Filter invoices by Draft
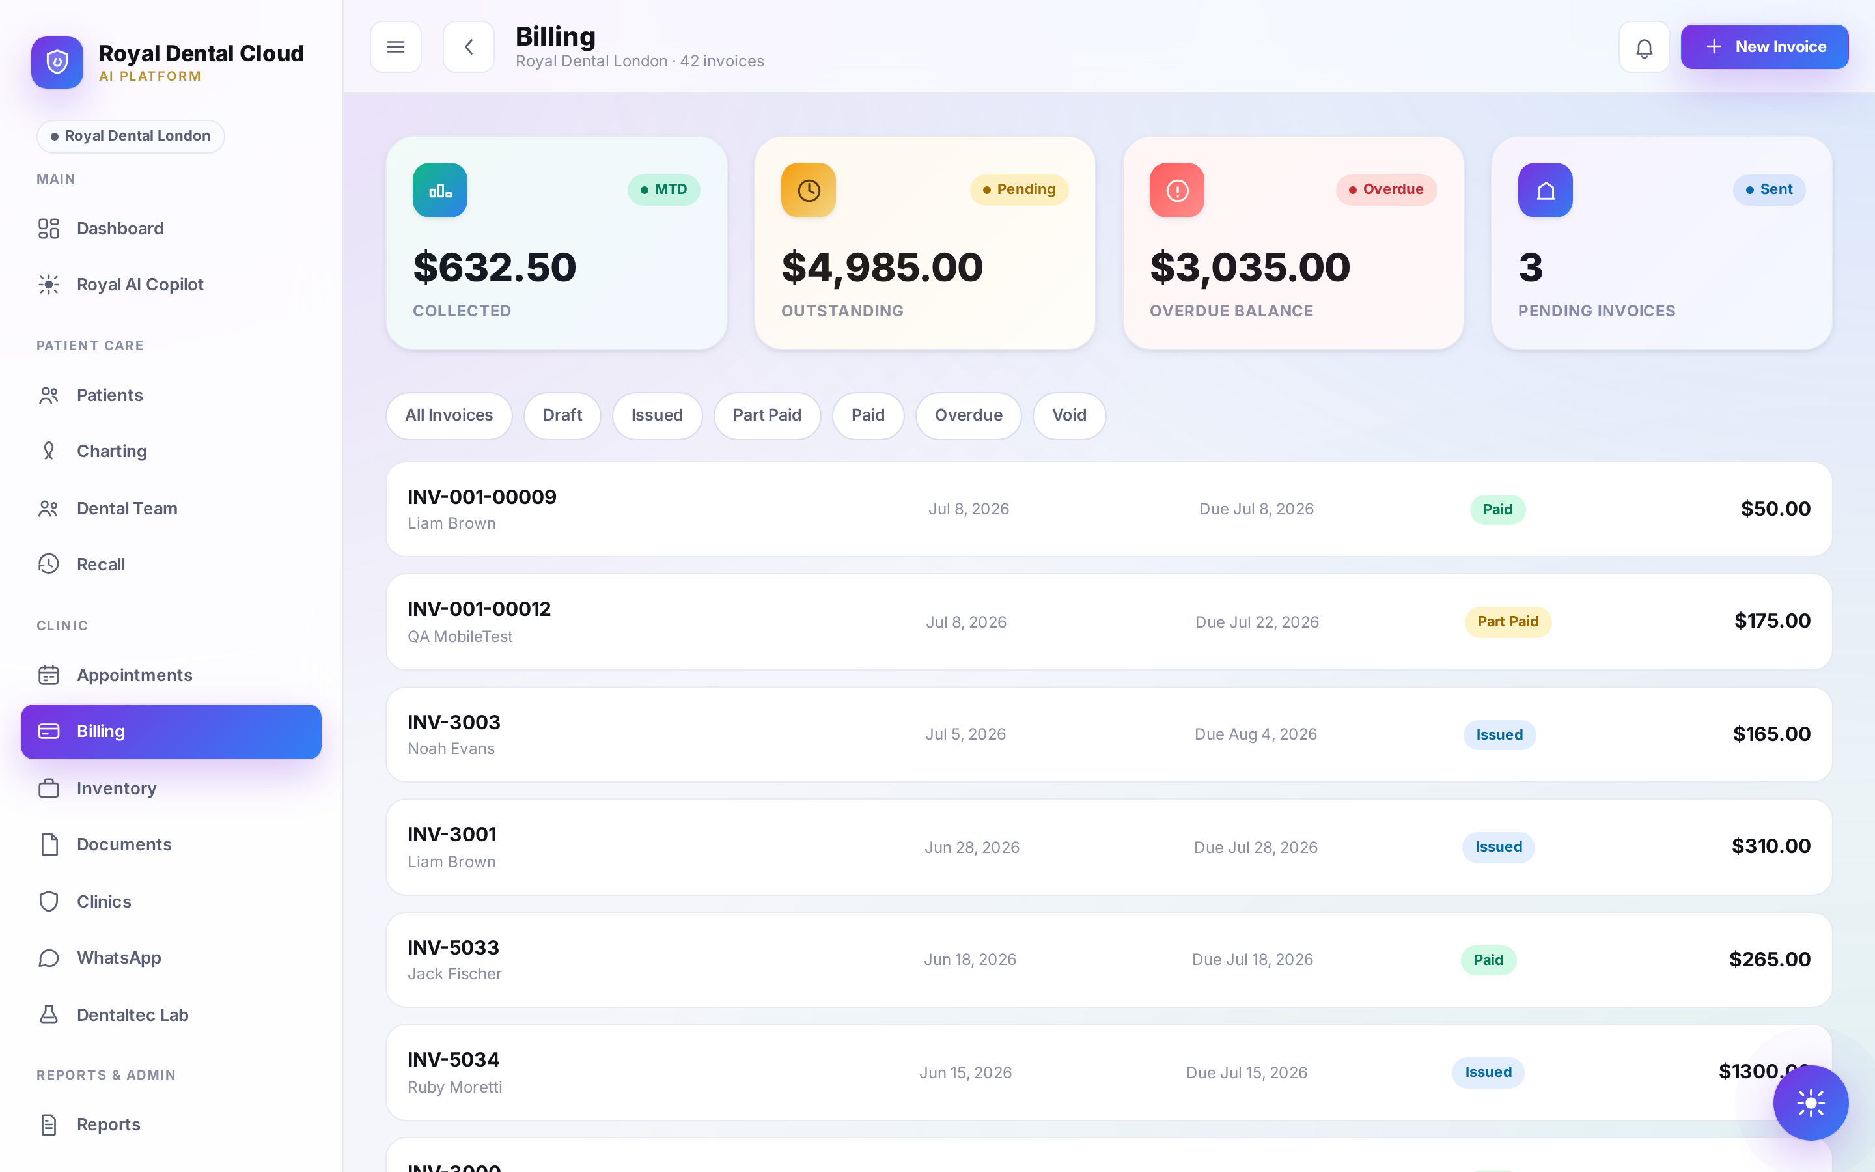The width and height of the screenshot is (1875, 1172). (562, 415)
